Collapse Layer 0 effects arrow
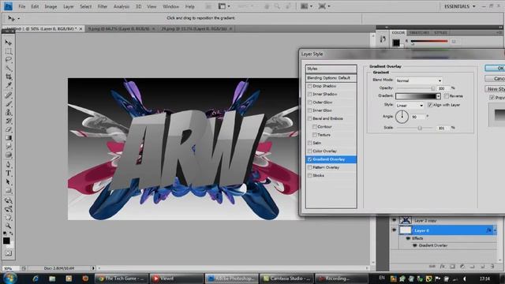505x284 pixels. click(x=495, y=230)
